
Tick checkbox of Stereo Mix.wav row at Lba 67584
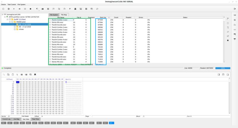(50, 22)
